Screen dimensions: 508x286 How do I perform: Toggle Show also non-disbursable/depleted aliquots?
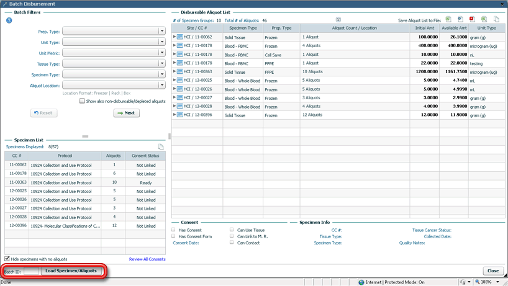pyautogui.click(x=82, y=101)
